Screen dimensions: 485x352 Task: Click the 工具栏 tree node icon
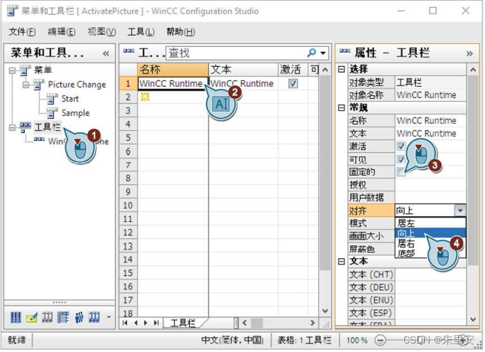click(x=26, y=127)
